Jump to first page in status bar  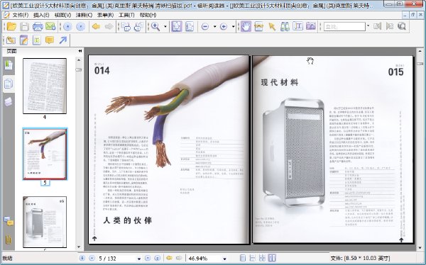click(82, 258)
